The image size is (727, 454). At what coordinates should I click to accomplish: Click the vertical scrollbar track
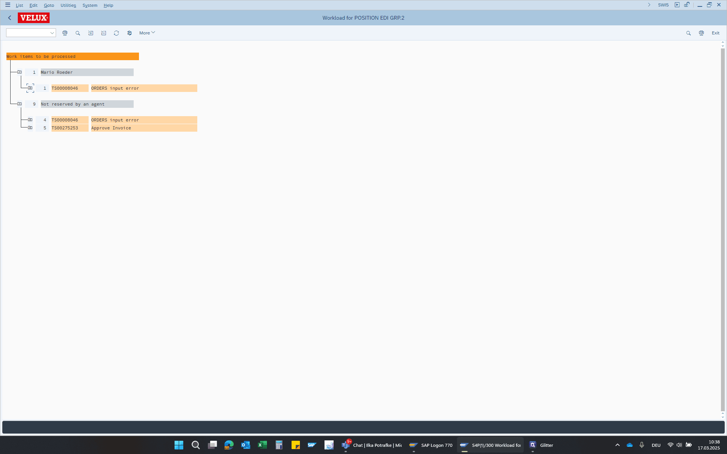tap(722, 230)
